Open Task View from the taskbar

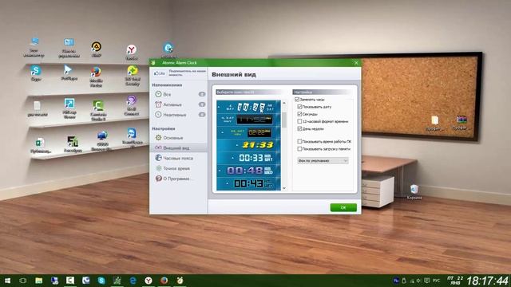(x=23, y=281)
